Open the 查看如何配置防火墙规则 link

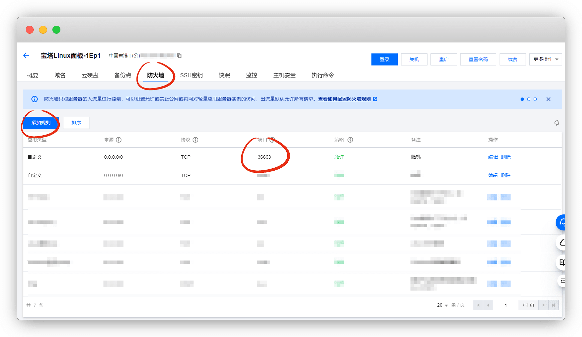[344, 99]
